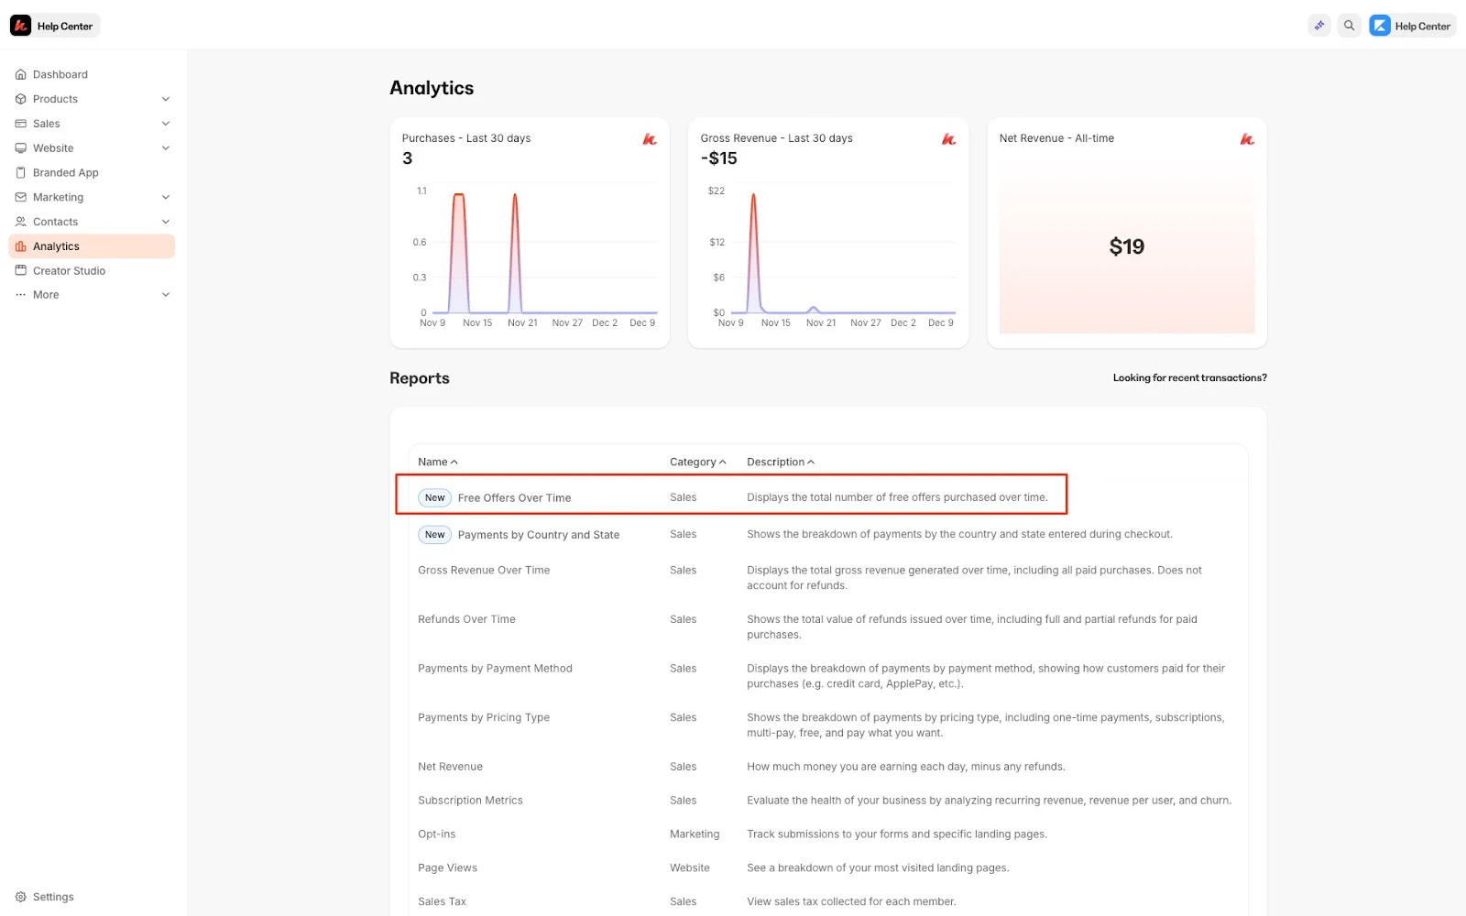Screen dimensions: 1466x916
Task: Expand the More menu chevron
Action: (x=166, y=295)
